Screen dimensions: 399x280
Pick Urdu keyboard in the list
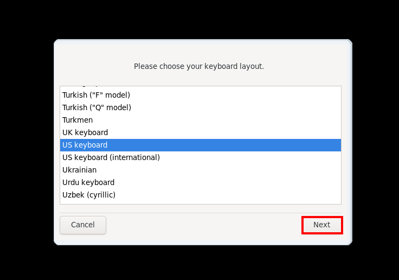tap(201, 182)
